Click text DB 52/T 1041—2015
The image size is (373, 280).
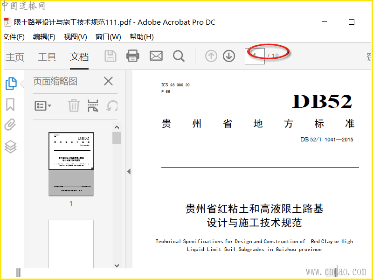(x=327, y=140)
